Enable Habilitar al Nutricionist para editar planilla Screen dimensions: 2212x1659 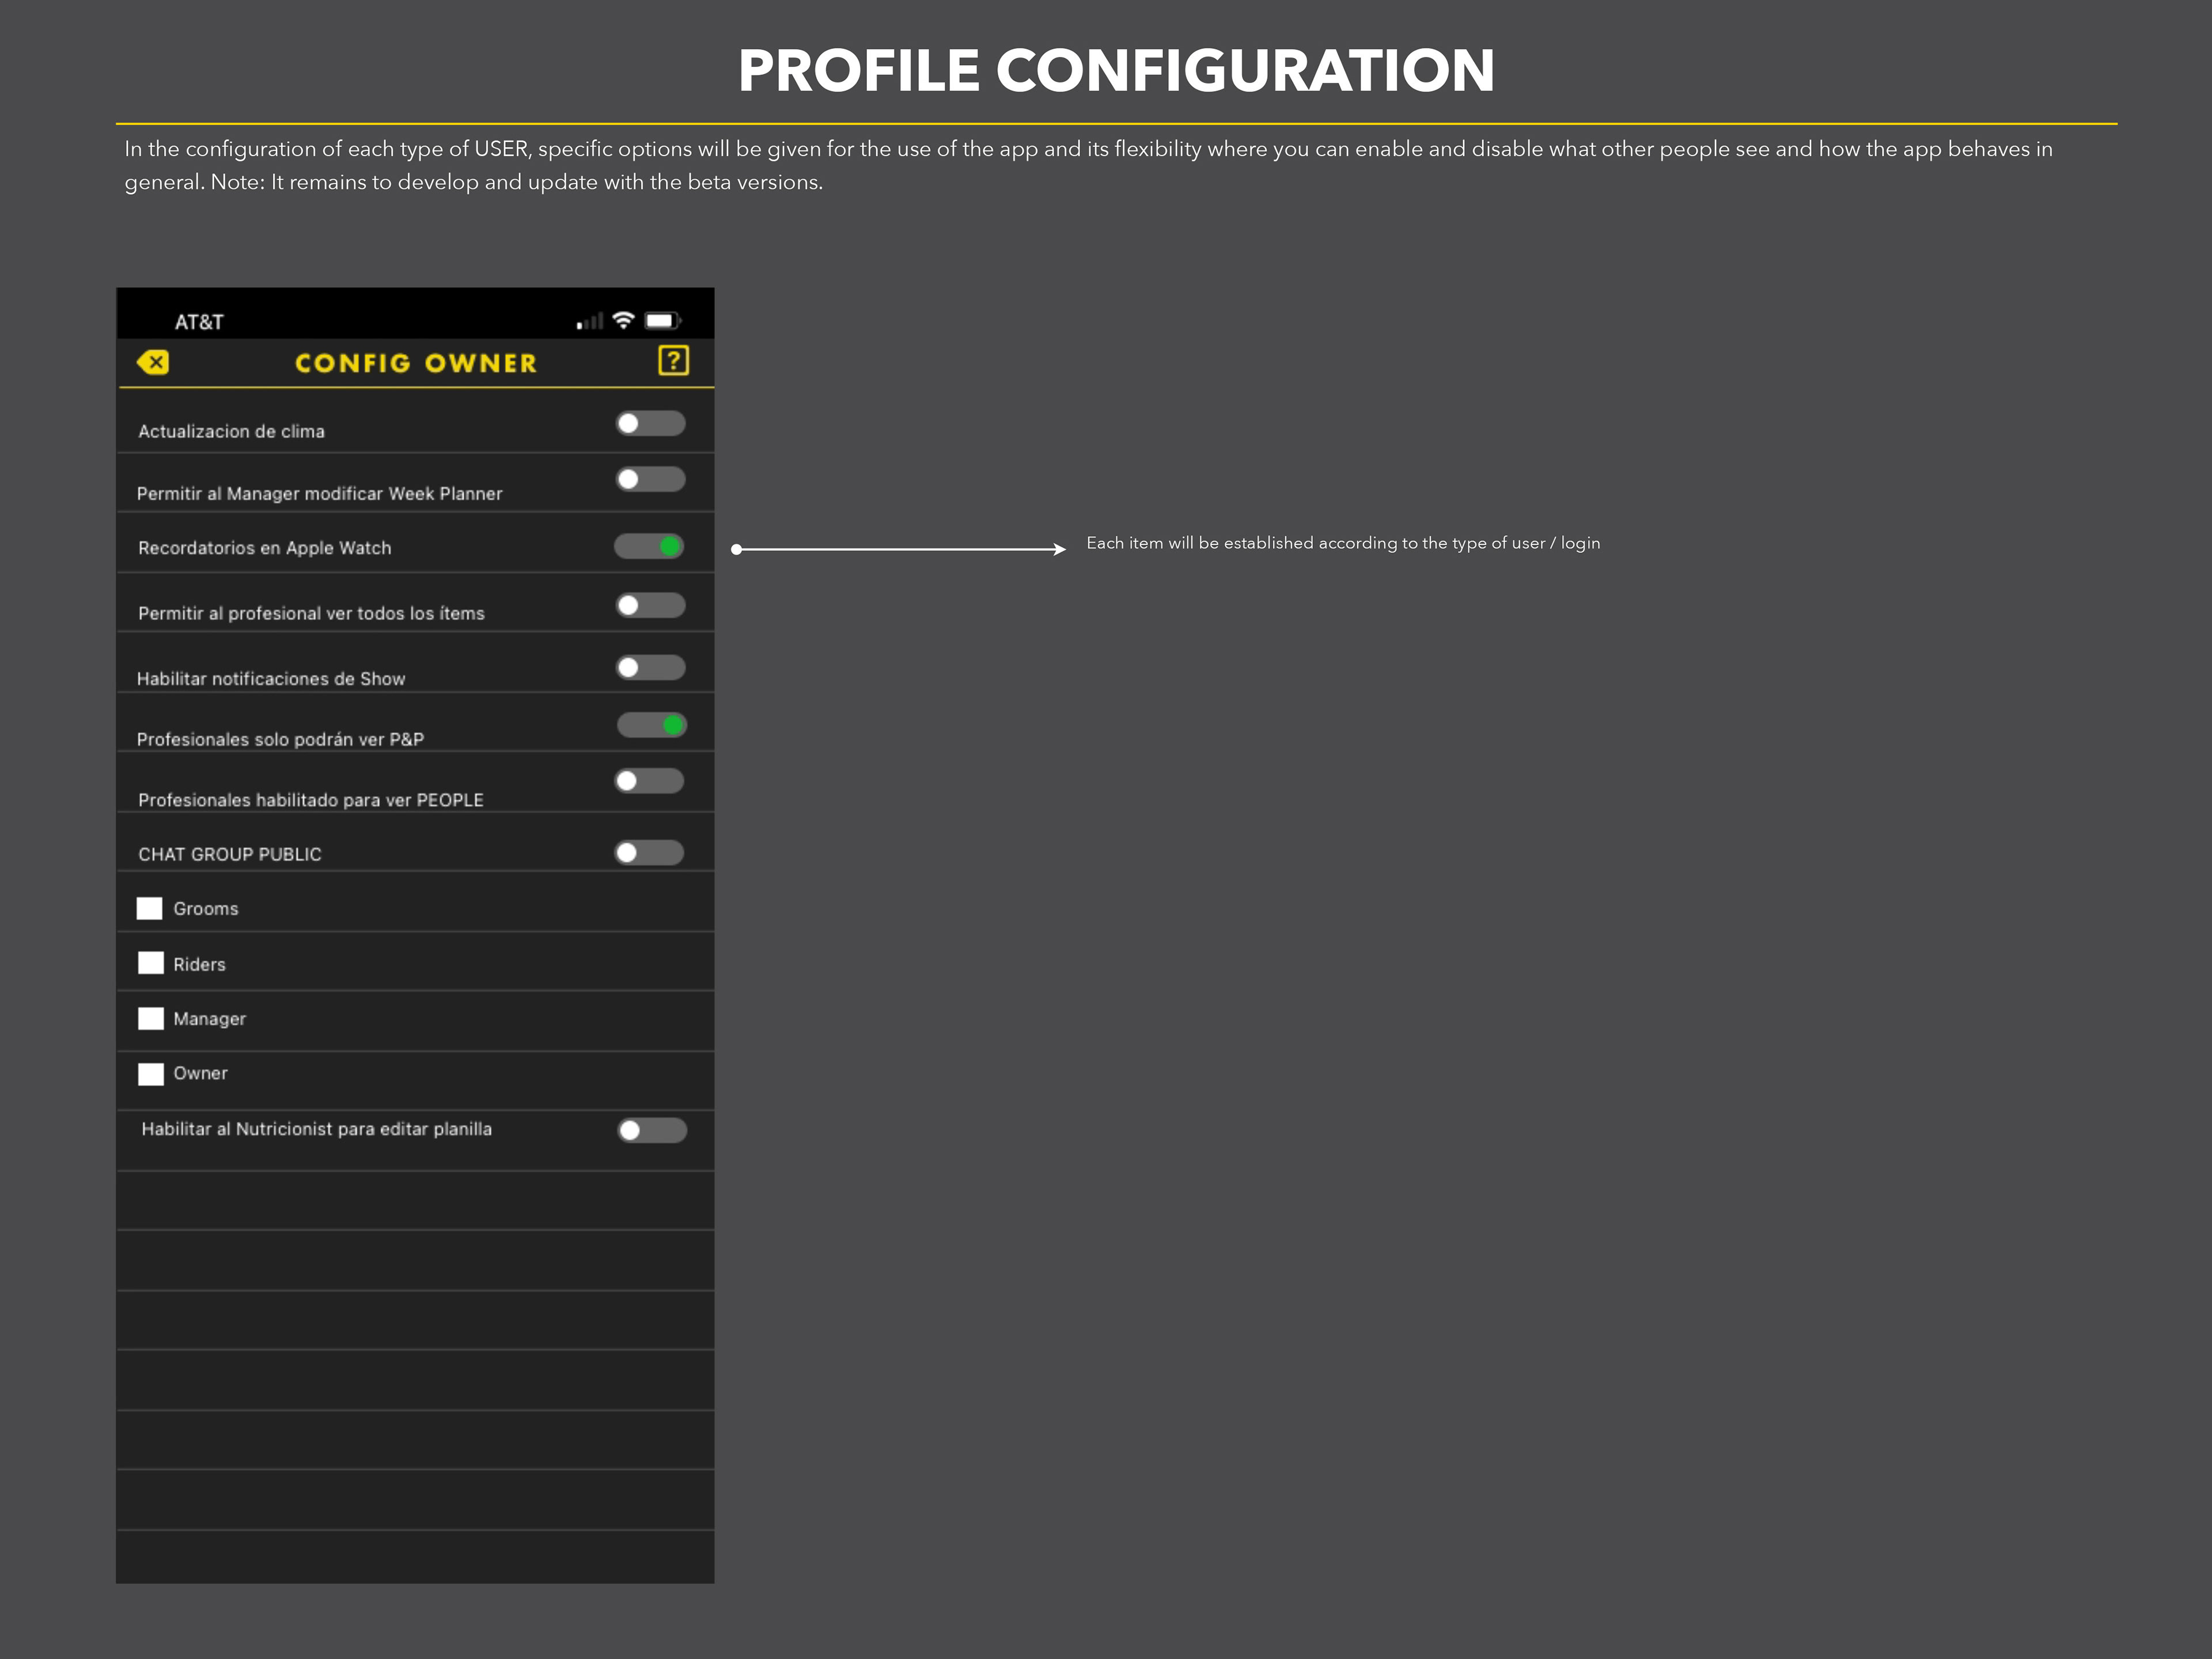(x=652, y=1130)
